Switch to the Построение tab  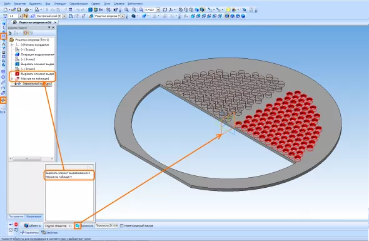pyautogui.click(x=16, y=217)
